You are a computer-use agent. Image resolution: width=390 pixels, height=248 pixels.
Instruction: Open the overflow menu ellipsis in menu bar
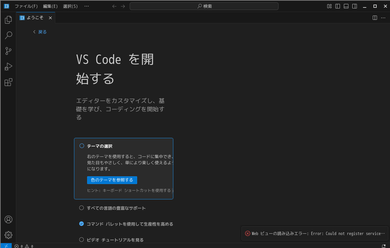click(86, 6)
